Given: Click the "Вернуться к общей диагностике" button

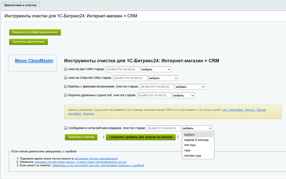Looking at the screenshot, I should click(34, 32).
